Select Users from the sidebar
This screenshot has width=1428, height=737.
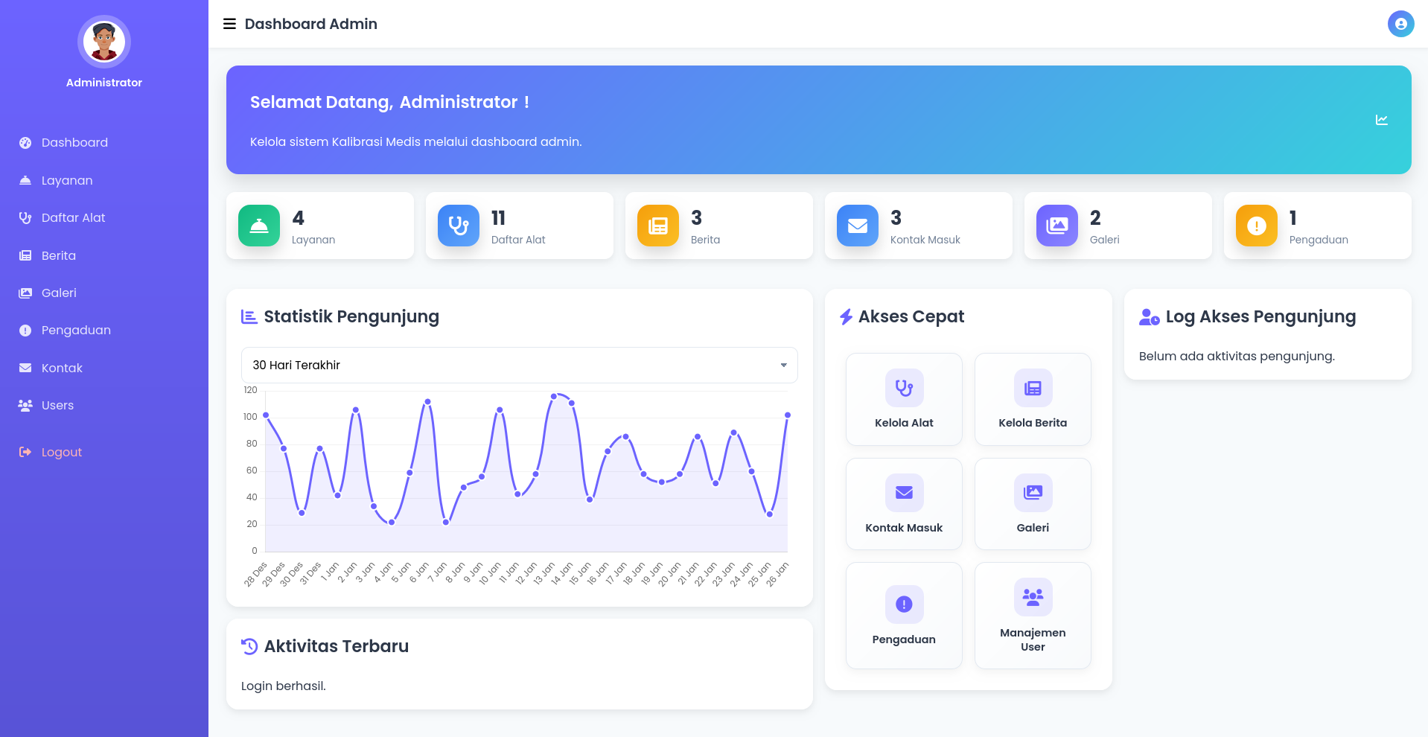tap(57, 405)
